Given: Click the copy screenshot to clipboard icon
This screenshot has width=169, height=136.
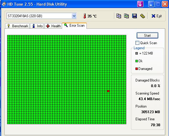Looking at the screenshot, I should pos(127,16).
